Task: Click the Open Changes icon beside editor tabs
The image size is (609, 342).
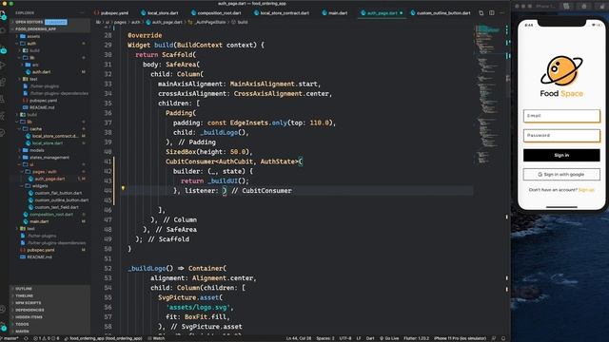Action: tap(481, 12)
